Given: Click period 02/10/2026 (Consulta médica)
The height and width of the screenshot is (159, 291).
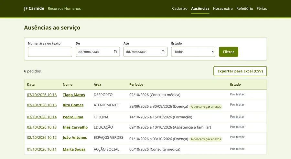Looking at the screenshot, I should 155,95.
